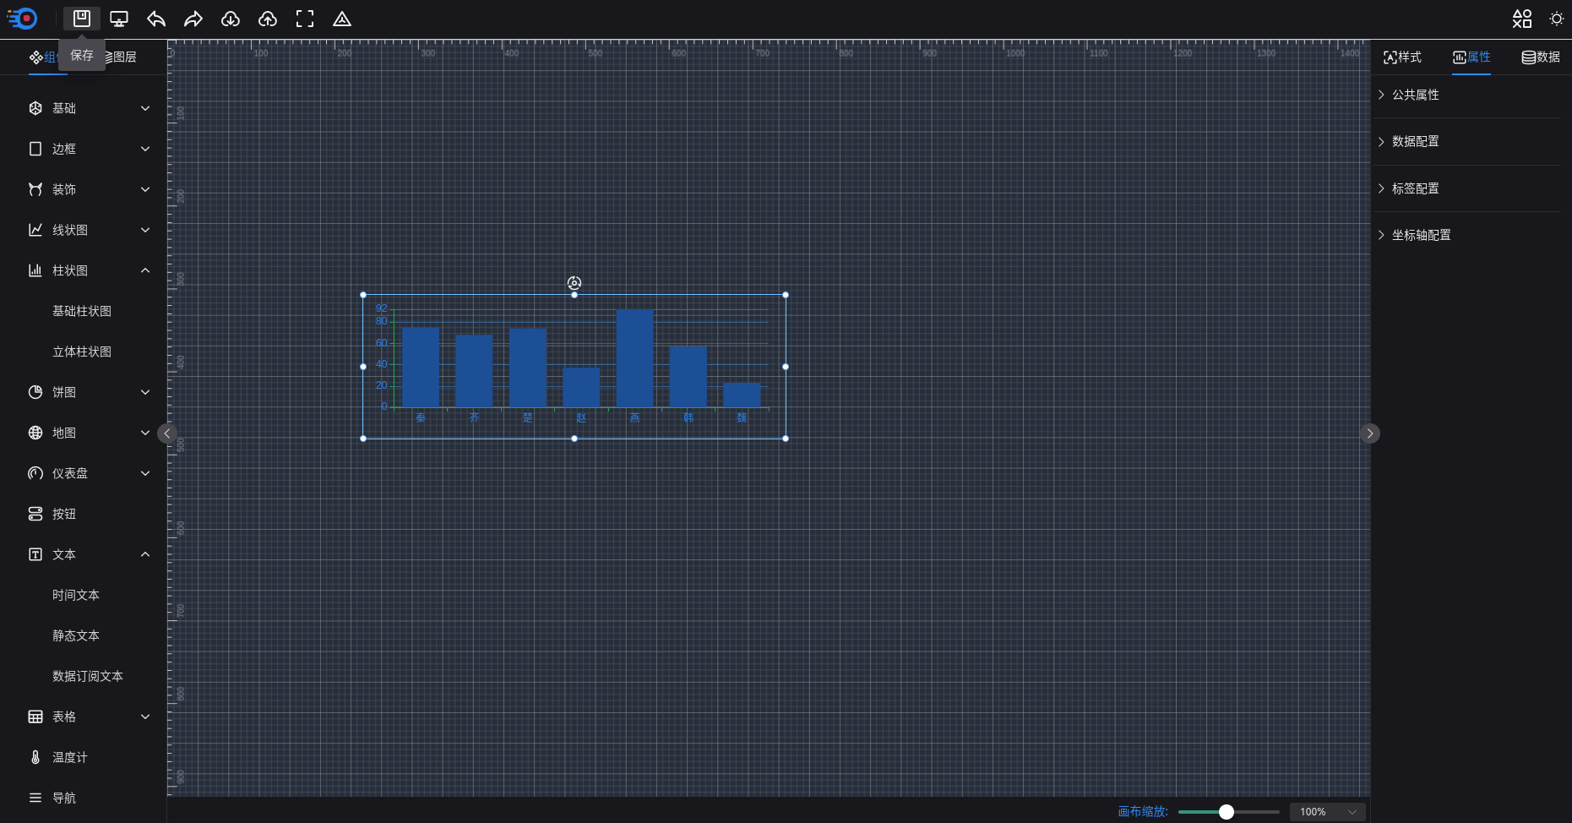Toggle the light/dark theme sun icon

coord(1556,19)
